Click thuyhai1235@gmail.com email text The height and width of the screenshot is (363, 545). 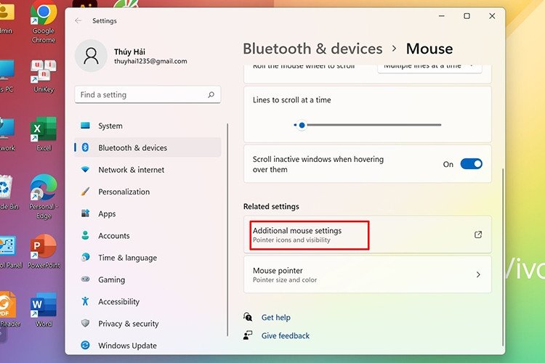(150, 61)
